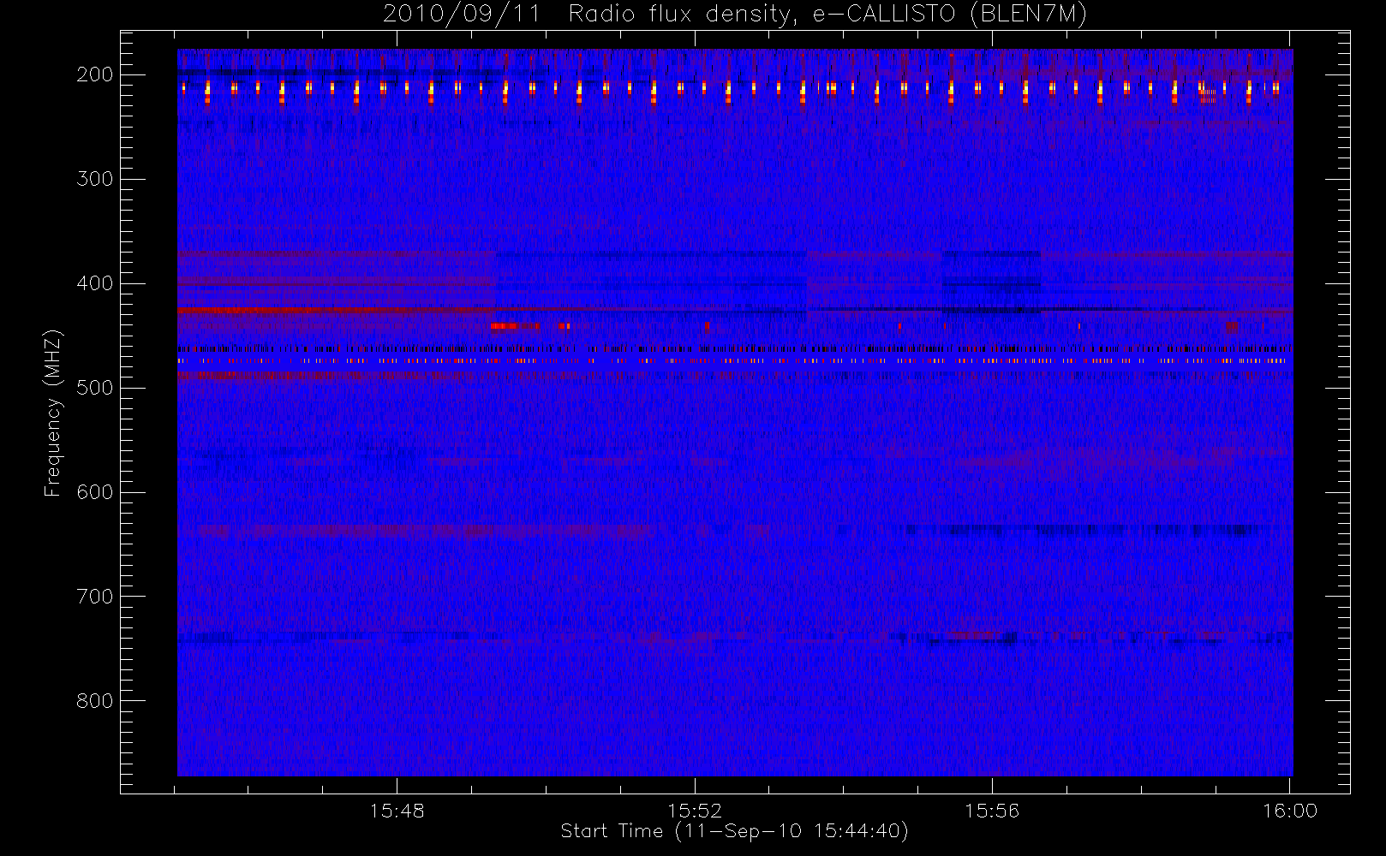Click the 800 frequency tick label
This screenshot has height=856, width=1386.
tap(94, 701)
